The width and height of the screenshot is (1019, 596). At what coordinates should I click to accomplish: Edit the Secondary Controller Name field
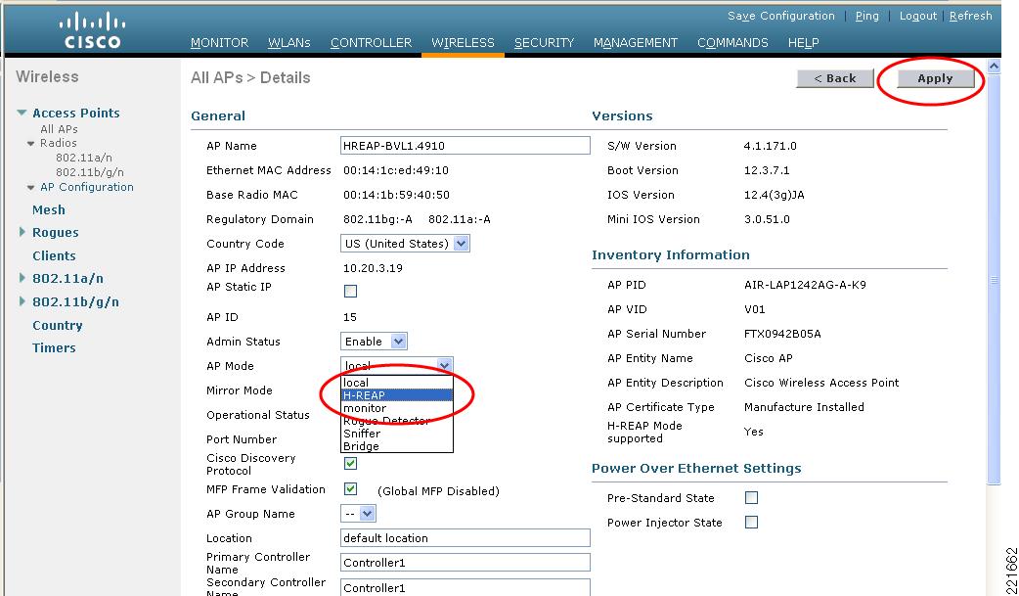[x=465, y=587]
